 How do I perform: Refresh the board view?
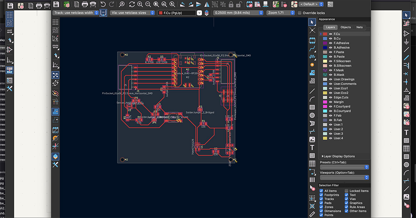coord(132,4)
